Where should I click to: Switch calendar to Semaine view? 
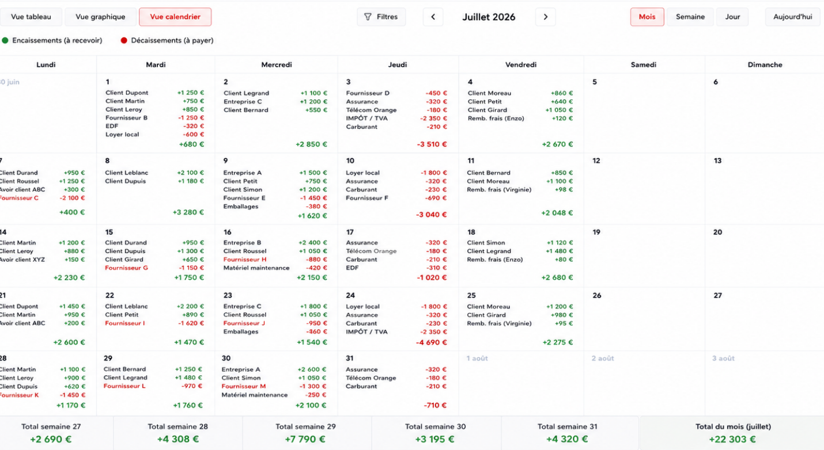690,17
